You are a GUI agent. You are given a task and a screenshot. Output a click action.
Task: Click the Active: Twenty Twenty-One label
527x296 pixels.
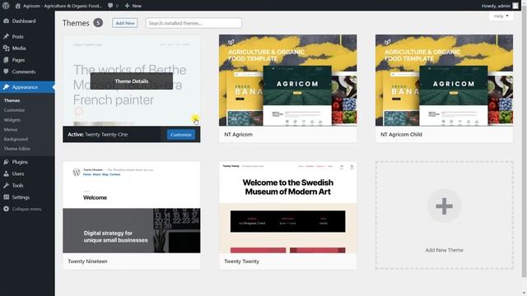tap(98, 134)
